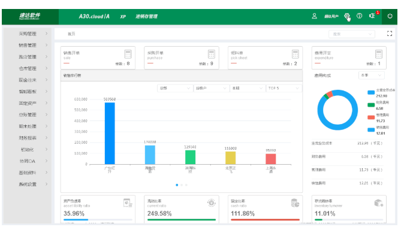Click the user profile icon in header
Viewport: 401px width, 233px height.
[314, 16]
